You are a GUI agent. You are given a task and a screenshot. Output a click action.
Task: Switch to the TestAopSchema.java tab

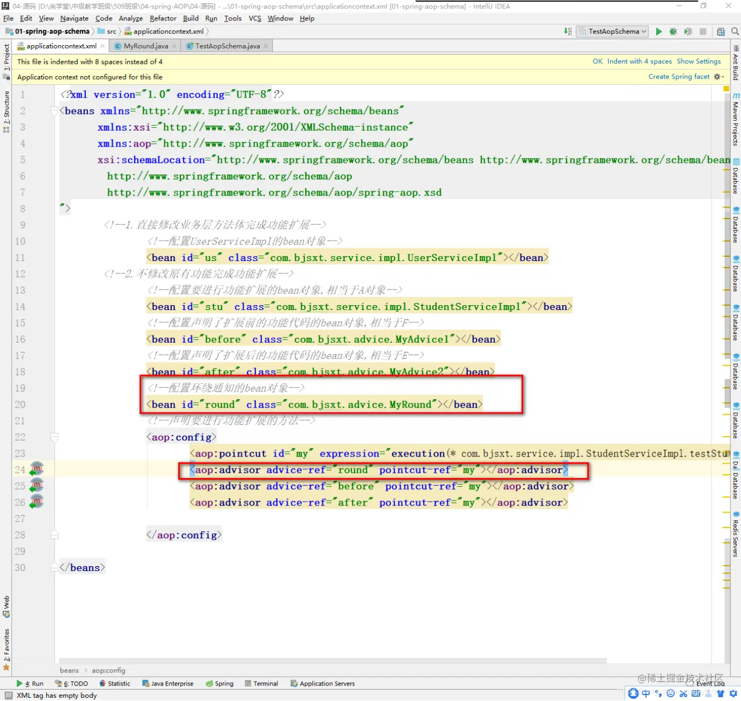227,46
